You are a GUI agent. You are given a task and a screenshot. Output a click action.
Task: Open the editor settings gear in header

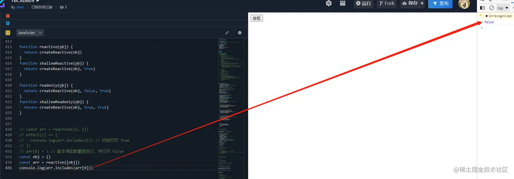(x=329, y=3)
